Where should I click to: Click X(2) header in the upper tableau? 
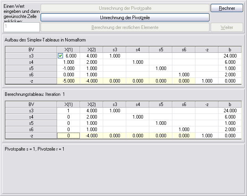[x=91, y=50]
